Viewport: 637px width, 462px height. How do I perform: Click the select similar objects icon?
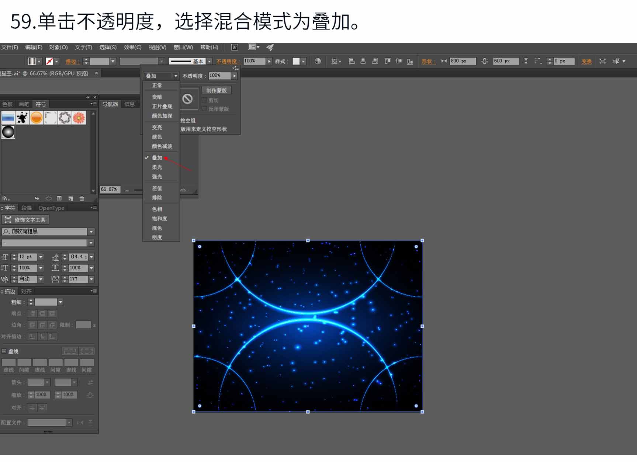[616, 61]
